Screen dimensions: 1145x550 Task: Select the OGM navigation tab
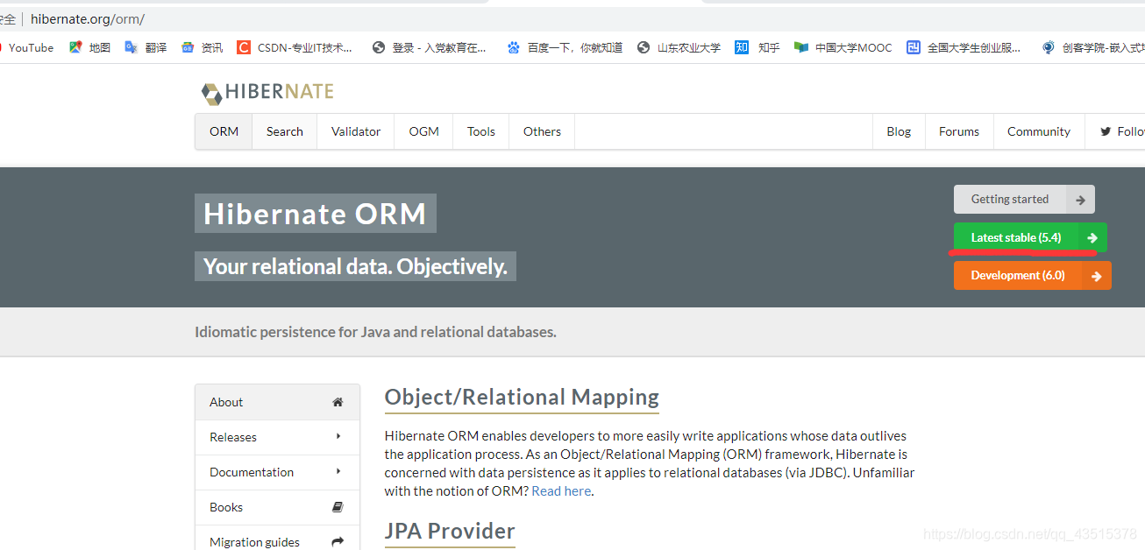pos(423,131)
